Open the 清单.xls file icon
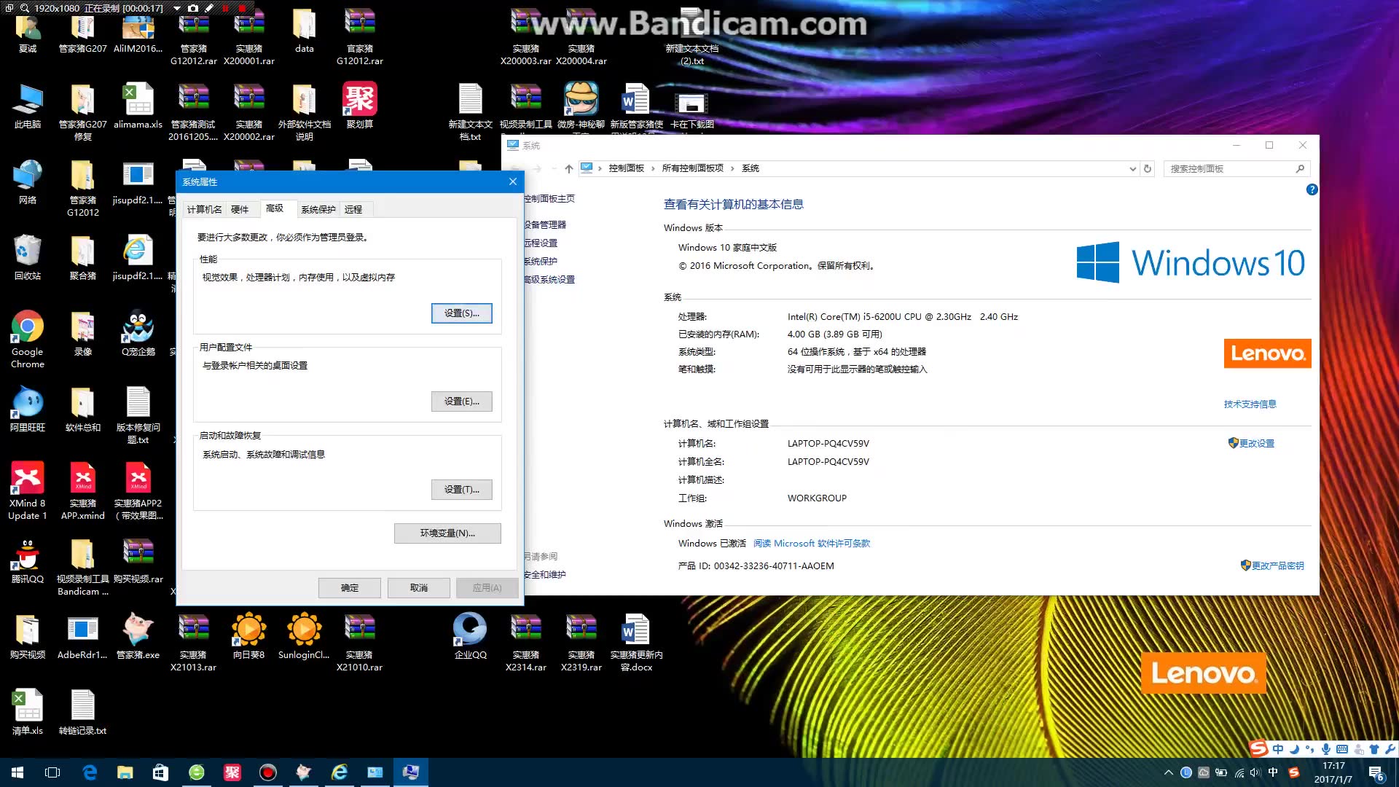This screenshot has width=1399, height=787. 27,712
